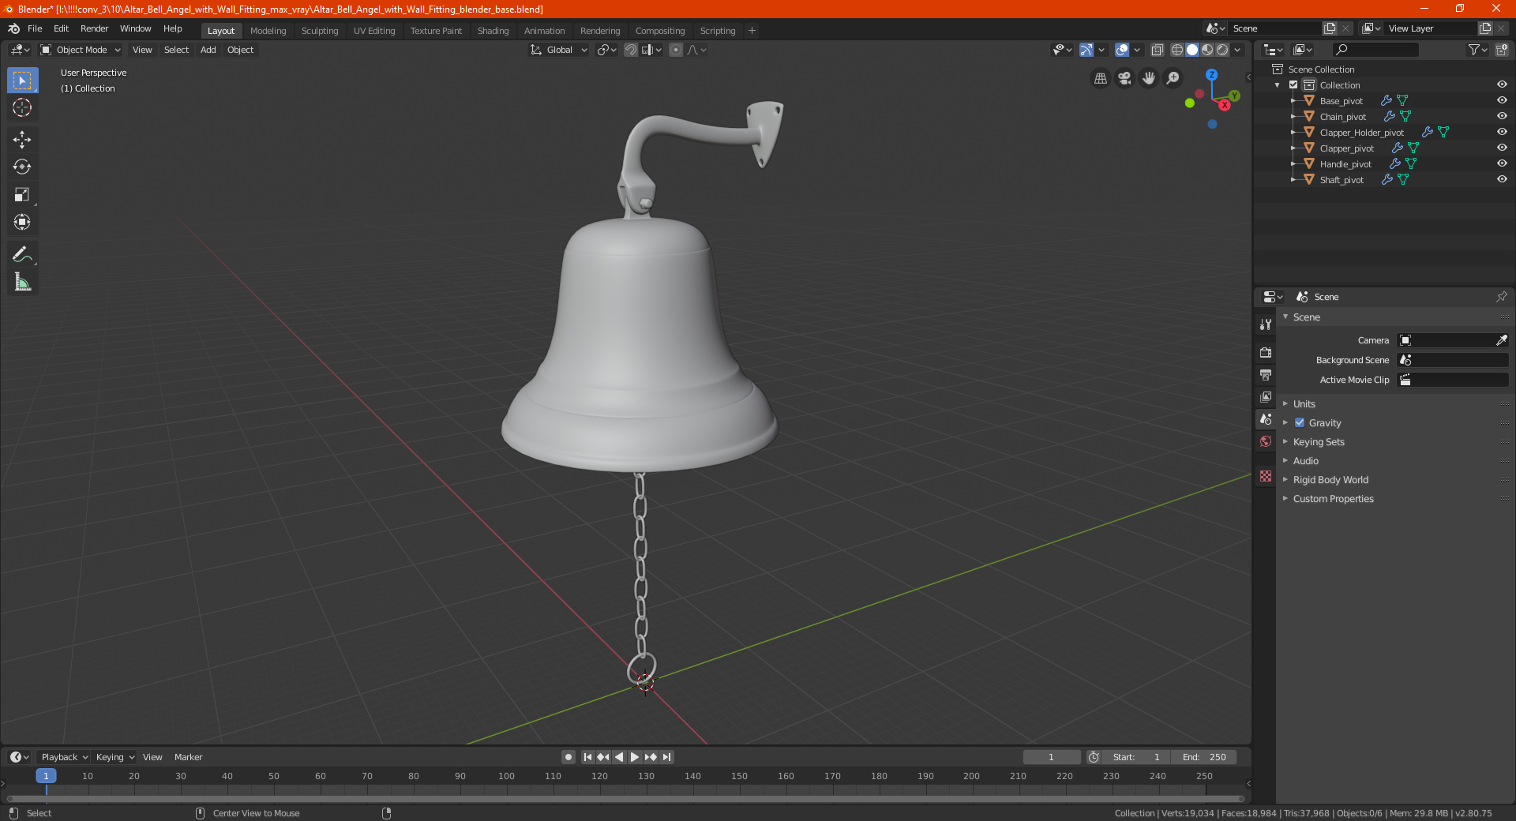Disable the Gravity checkbox
This screenshot has height=821, width=1516.
1300,423
